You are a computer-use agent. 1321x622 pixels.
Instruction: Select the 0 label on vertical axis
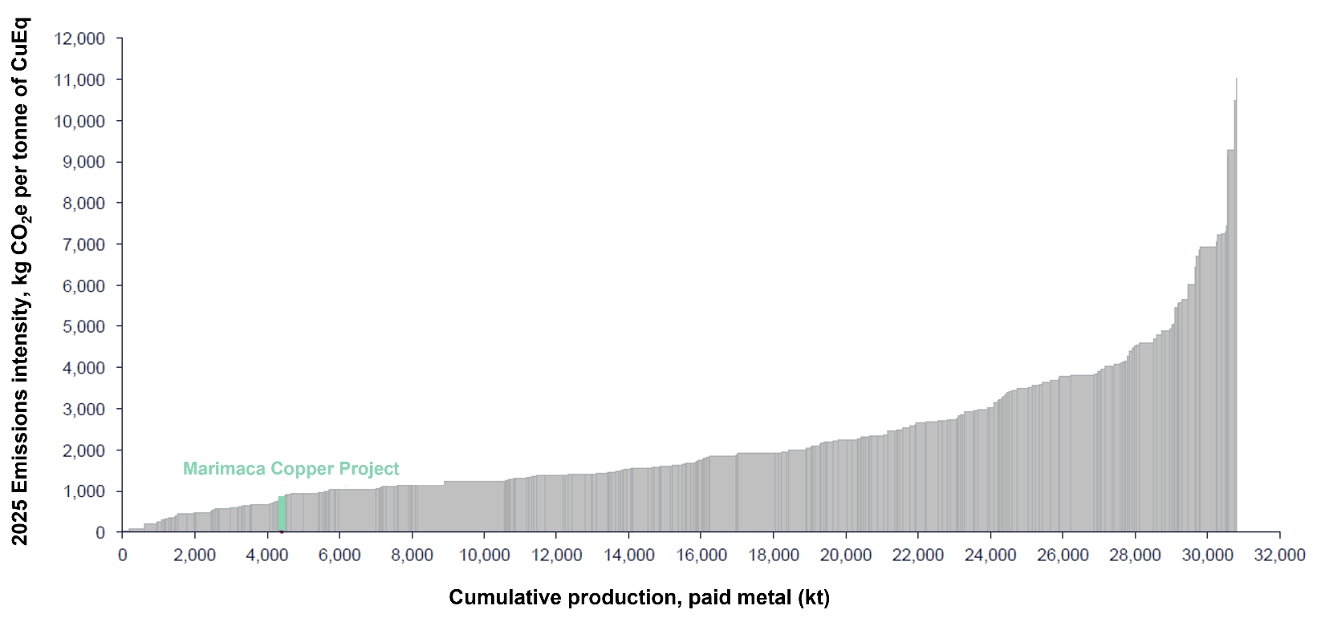click(x=100, y=533)
